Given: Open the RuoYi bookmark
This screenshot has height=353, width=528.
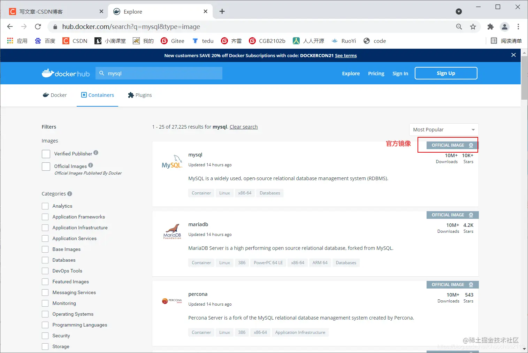Looking at the screenshot, I should 344,41.
